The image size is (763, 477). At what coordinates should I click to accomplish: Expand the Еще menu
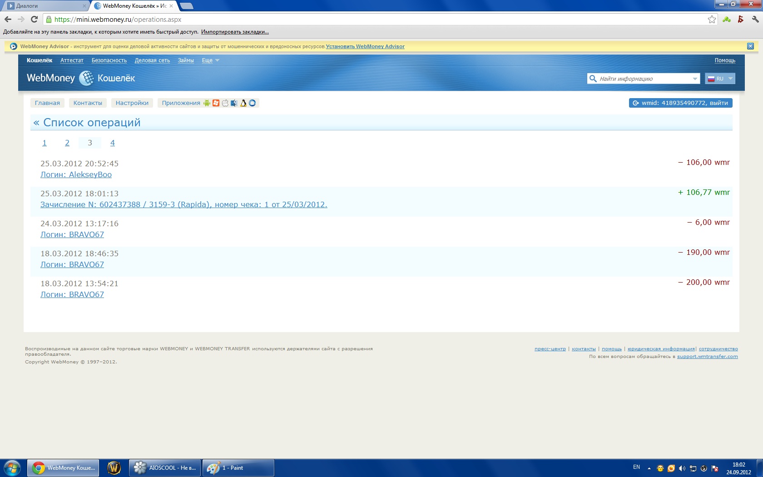coord(211,60)
